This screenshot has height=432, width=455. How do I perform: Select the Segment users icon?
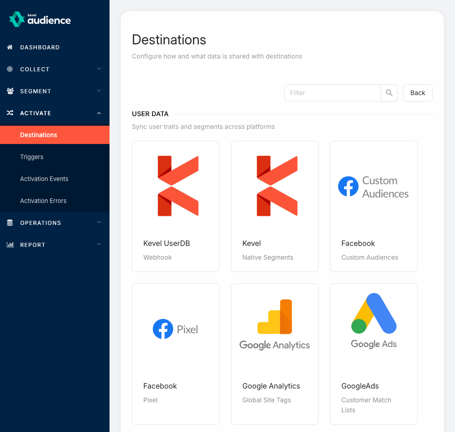(x=10, y=91)
